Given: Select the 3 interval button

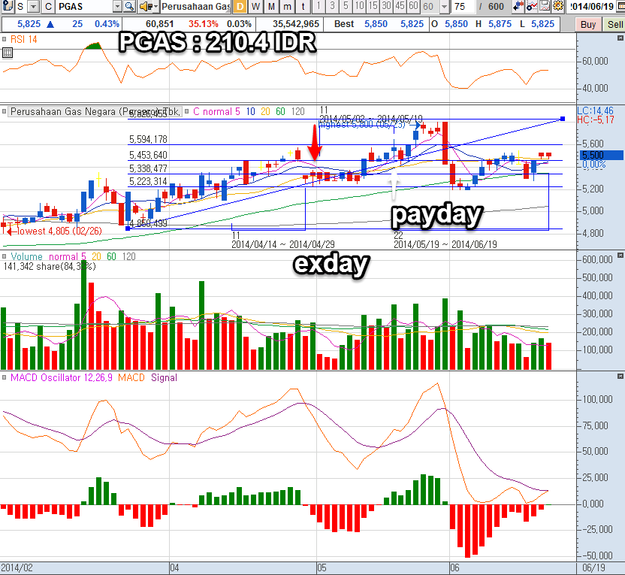Looking at the screenshot, I should pos(332,6).
